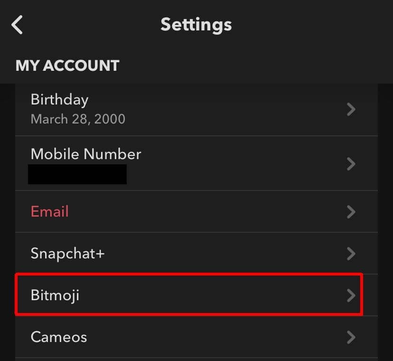
Task: Click the Mobile Number row chevron
Action: tap(351, 164)
